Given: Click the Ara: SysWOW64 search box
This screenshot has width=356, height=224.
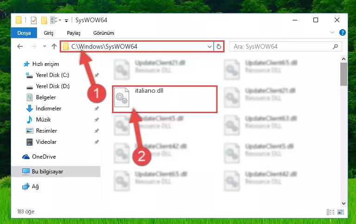Looking at the screenshot, I should (x=285, y=47).
